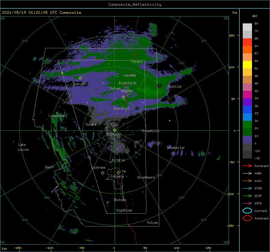Click the cyan current ellipse icon
The height and width of the screenshot is (252, 270).
[247, 211]
